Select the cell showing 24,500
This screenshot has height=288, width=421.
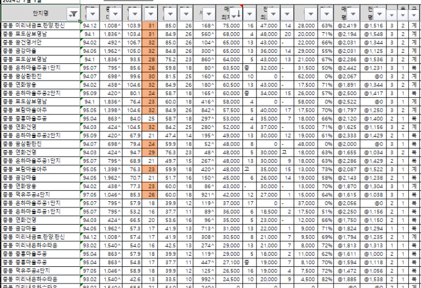tap(229, 280)
